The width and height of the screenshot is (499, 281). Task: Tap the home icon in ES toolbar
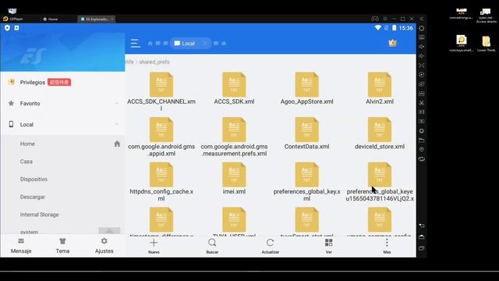[x=150, y=44]
